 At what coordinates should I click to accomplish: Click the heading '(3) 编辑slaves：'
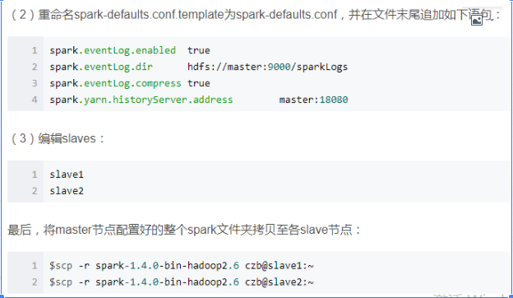tap(58, 138)
